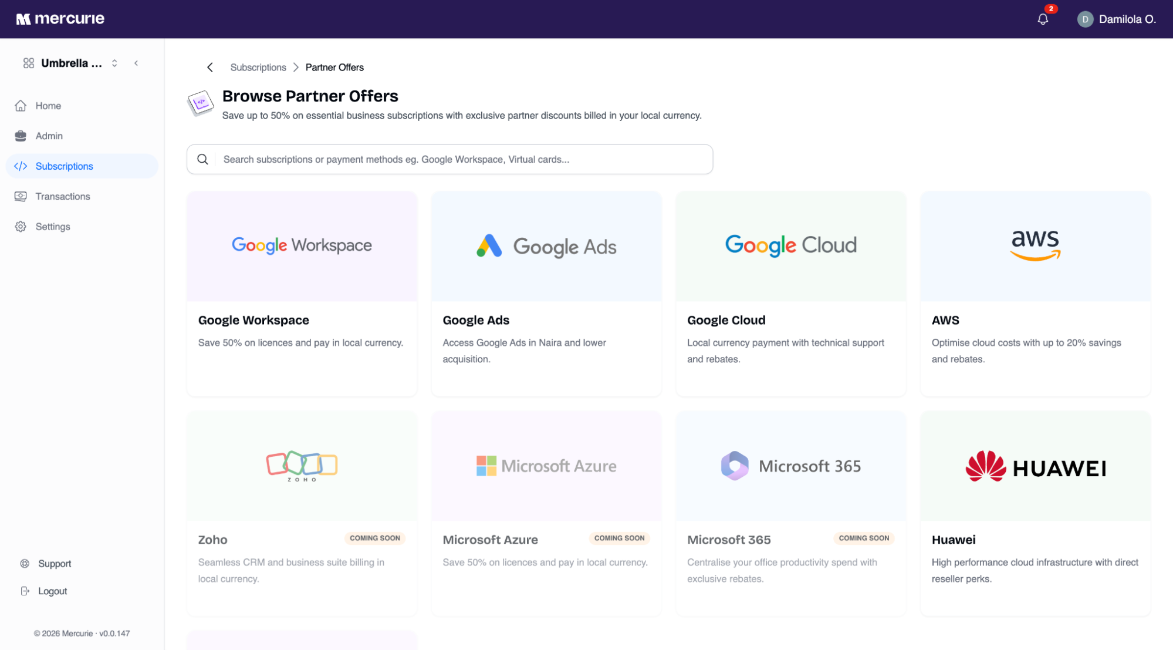This screenshot has width=1173, height=650.
Task: Click the Admin briefcase icon
Action: [21, 136]
